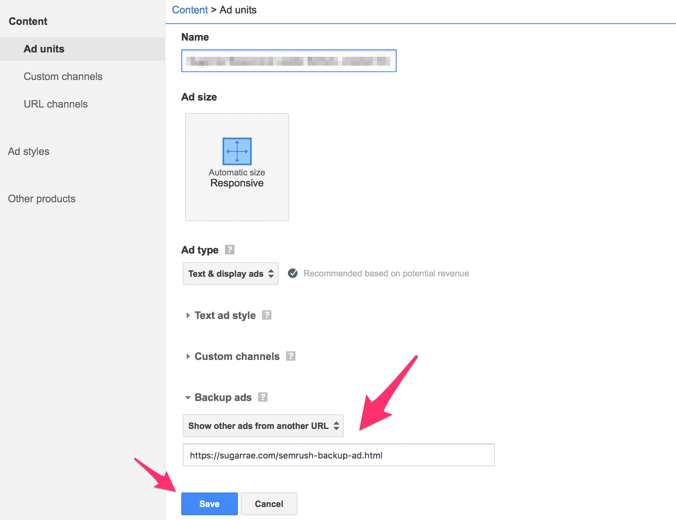Go to URL channels in sidebar

tap(56, 104)
